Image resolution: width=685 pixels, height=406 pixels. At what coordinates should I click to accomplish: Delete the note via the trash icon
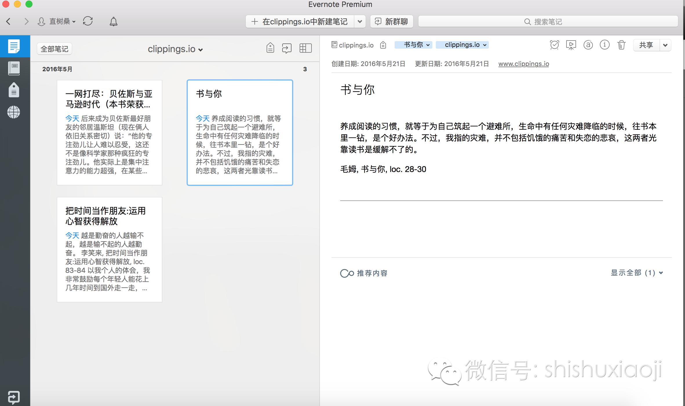coord(621,45)
